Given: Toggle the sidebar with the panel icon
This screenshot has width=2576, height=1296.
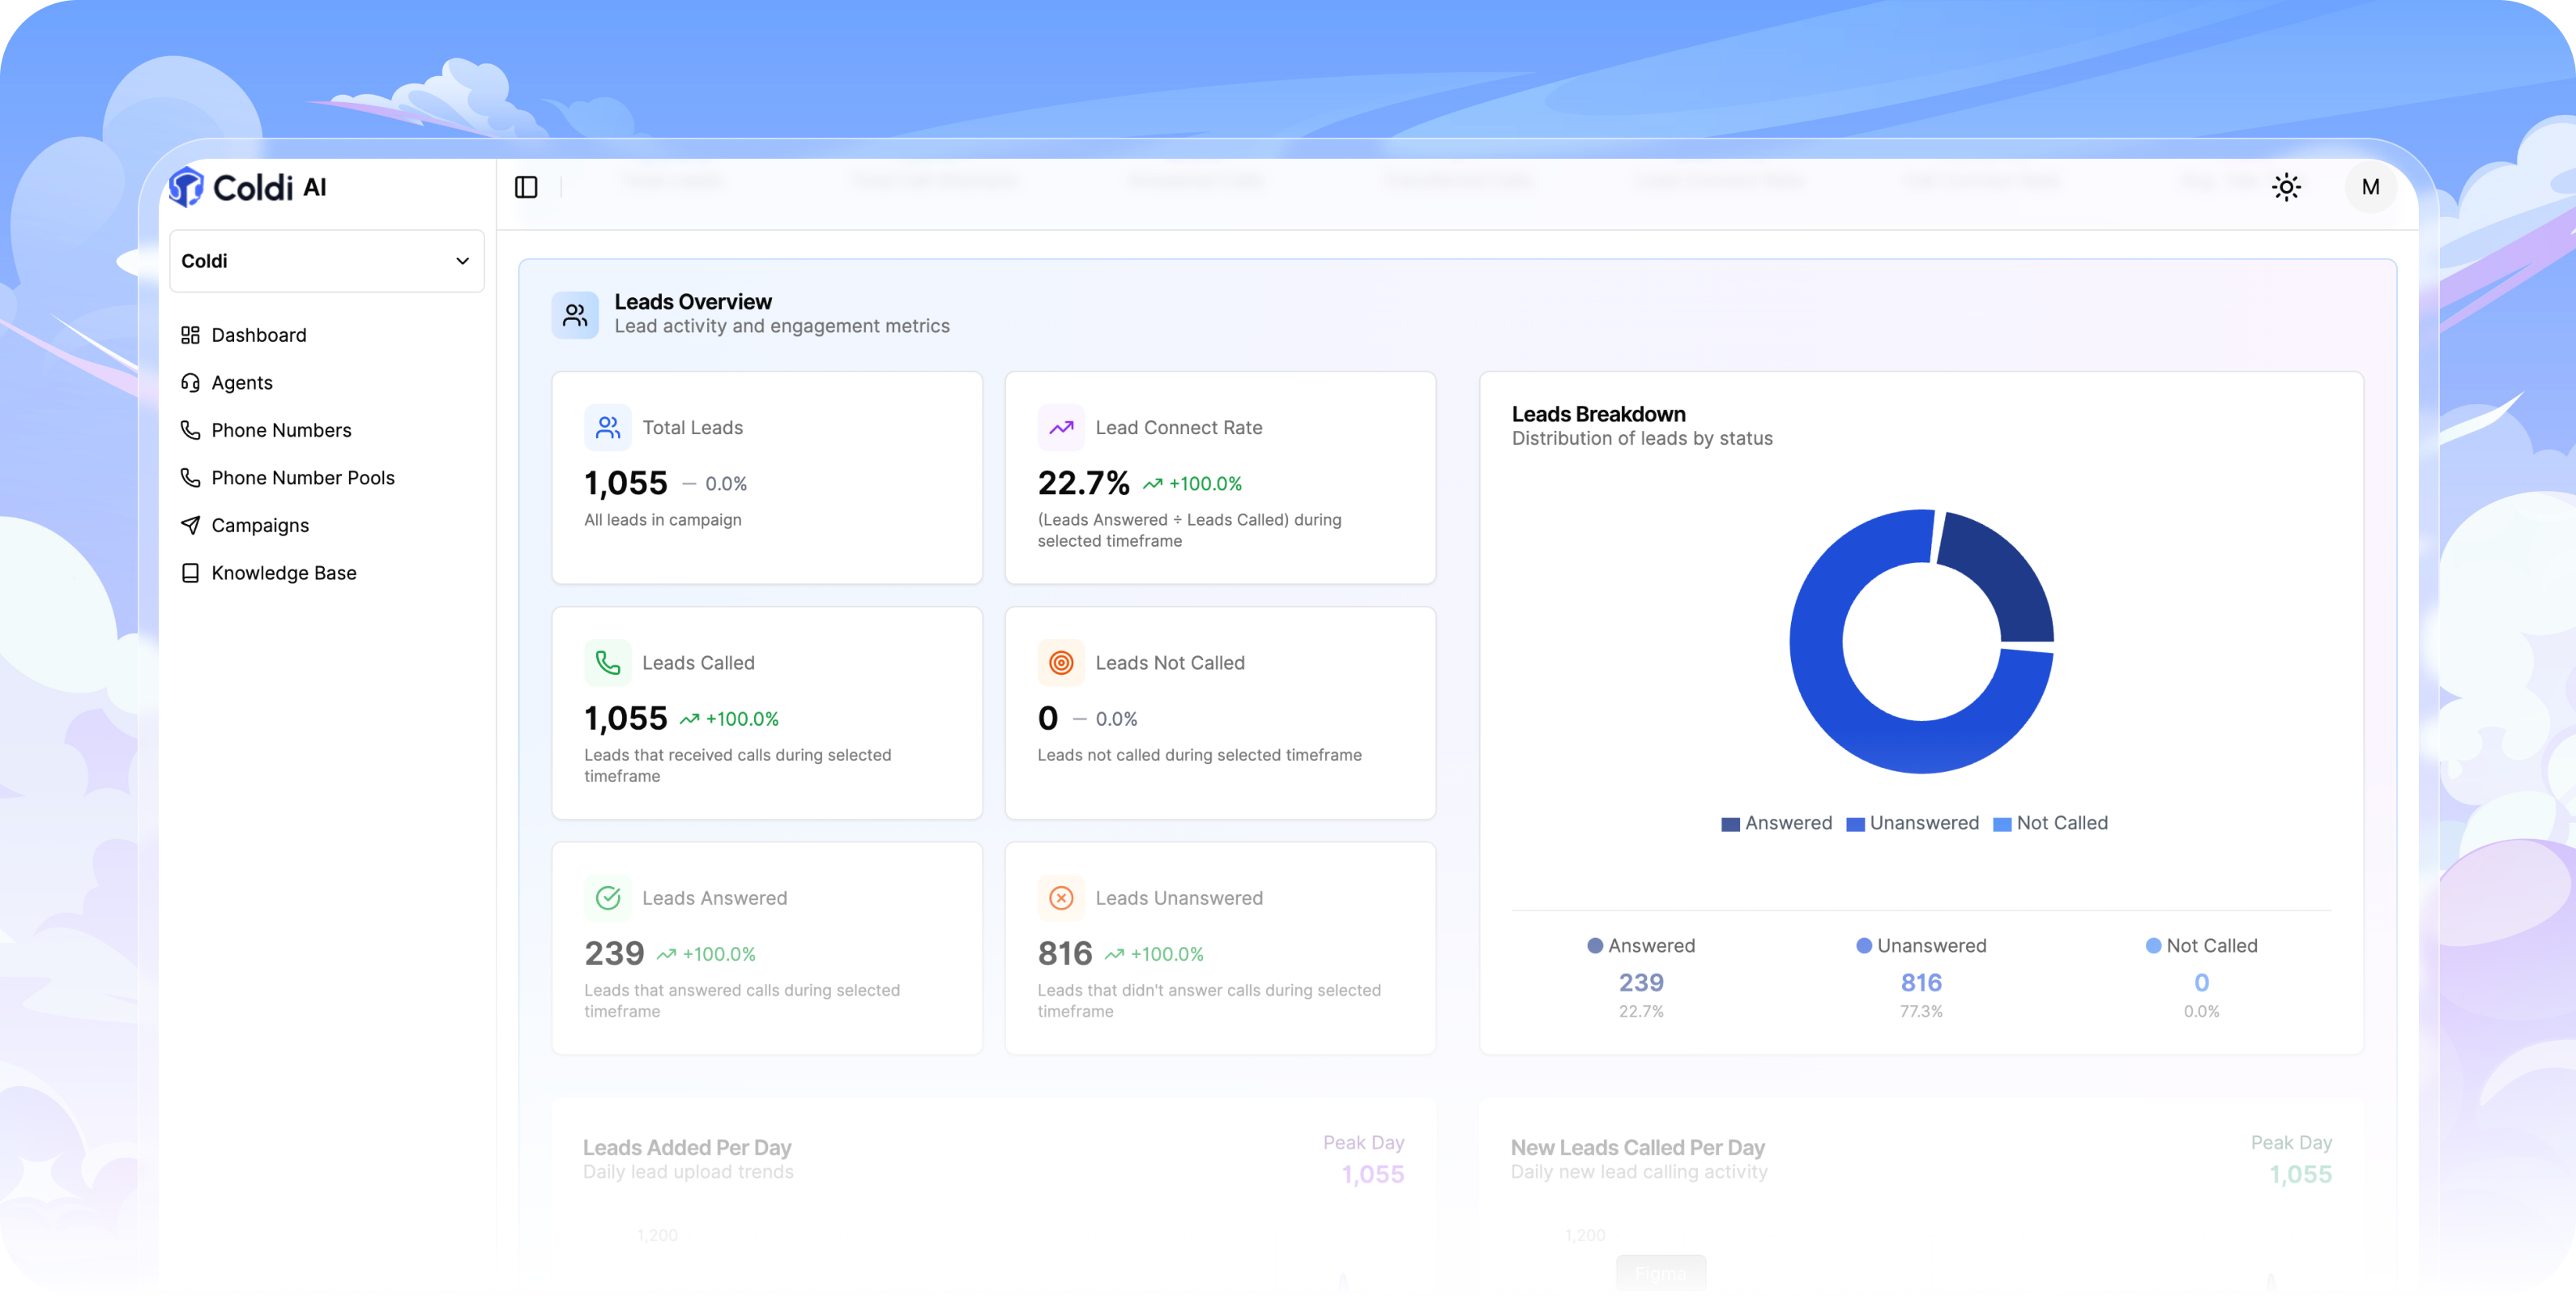Looking at the screenshot, I should (526, 187).
